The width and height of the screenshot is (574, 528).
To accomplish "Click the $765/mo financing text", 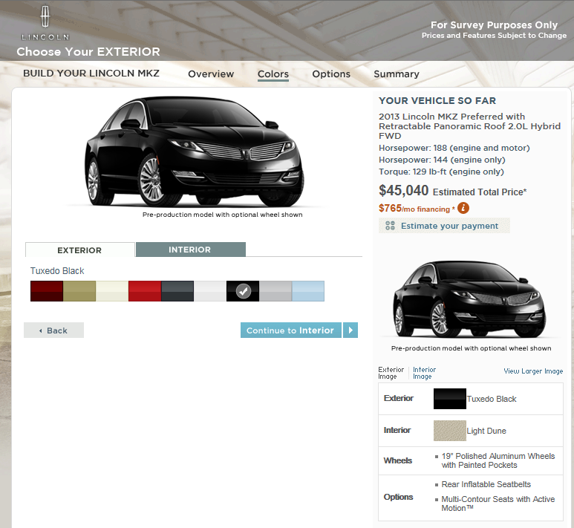I will [417, 209].
